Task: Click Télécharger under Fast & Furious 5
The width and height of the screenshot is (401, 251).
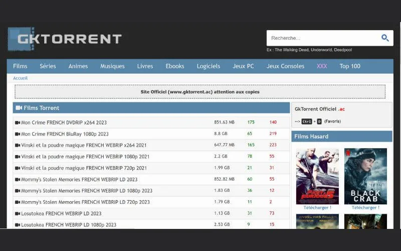Action: coord(317,207)
